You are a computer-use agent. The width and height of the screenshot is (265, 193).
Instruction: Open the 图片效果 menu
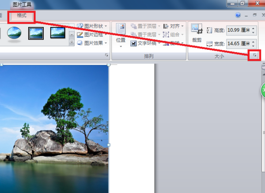pos(91,43)
